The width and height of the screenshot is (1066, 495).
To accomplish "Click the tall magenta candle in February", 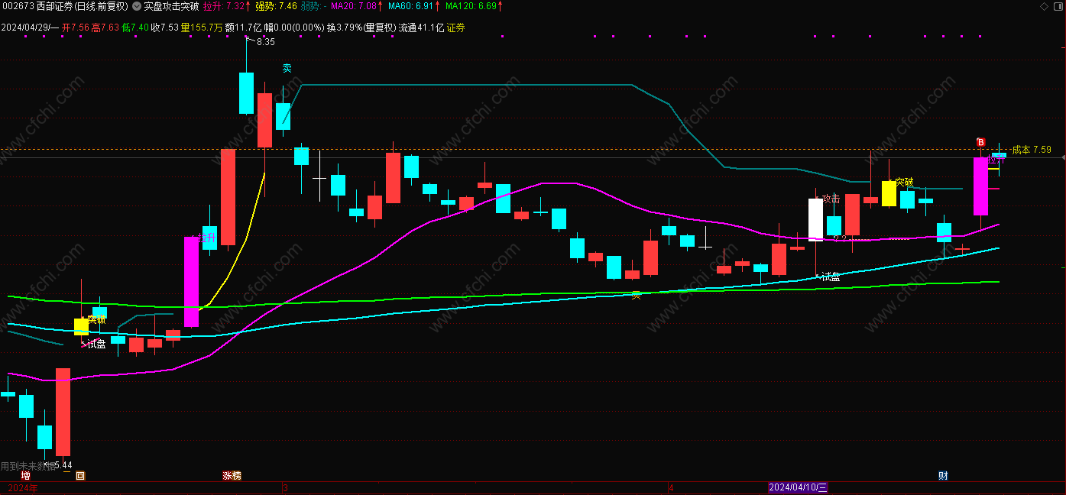I will tap(191, 282).
